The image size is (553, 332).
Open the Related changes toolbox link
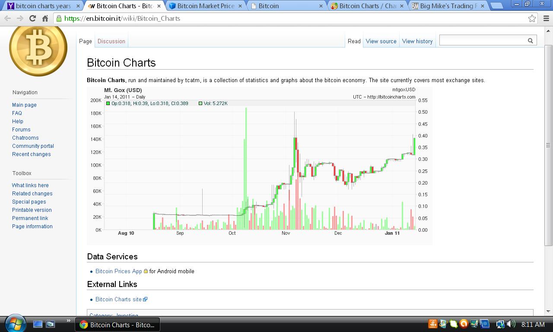click(x=32, y=194)
